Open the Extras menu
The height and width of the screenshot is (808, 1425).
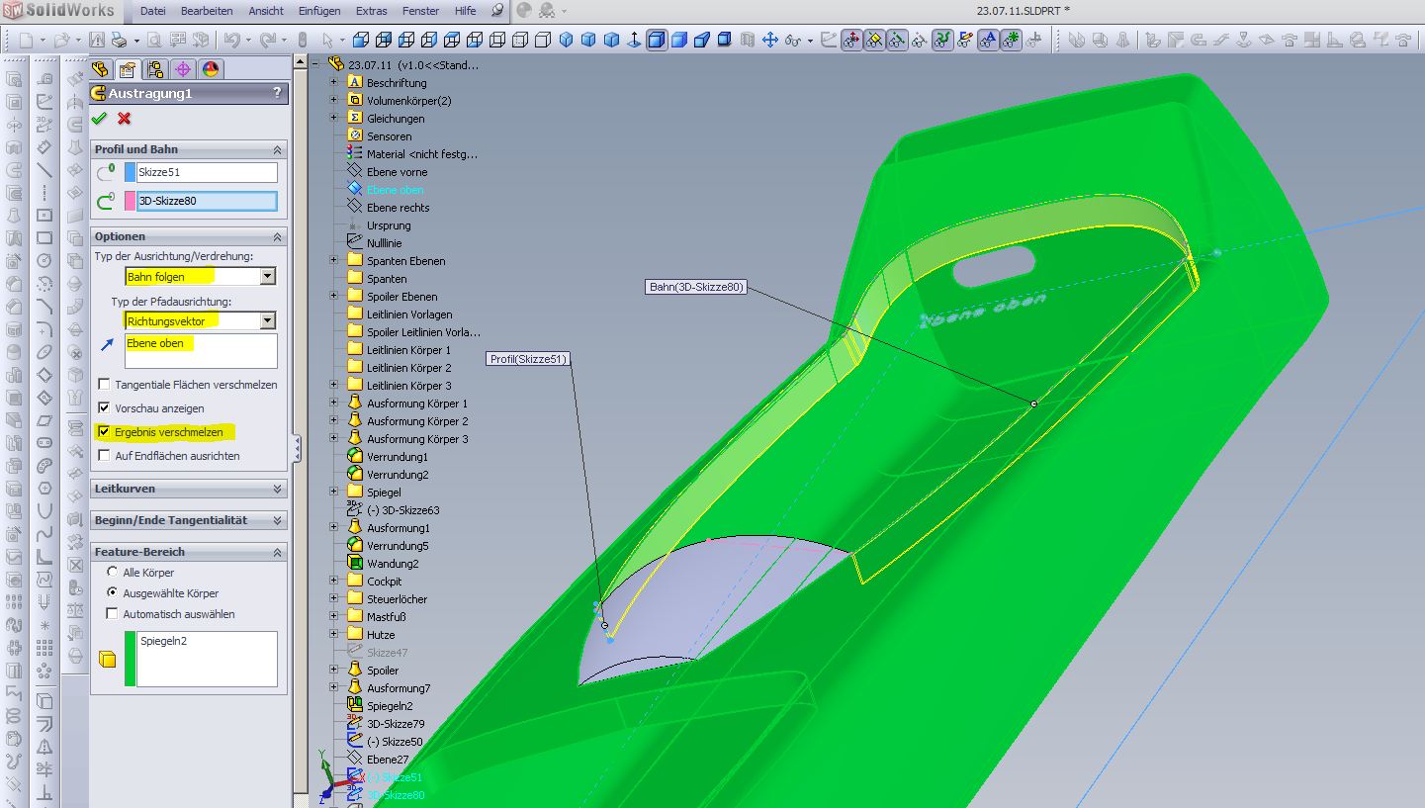(371, 11)
